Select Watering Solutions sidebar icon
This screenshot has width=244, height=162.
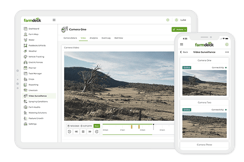26,113
